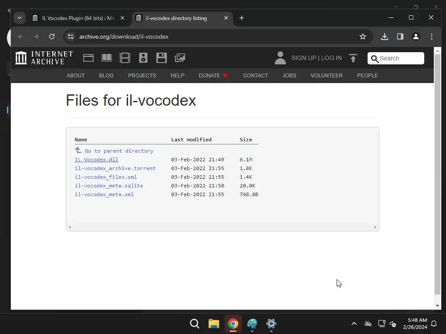Click the user avatar icon
The height and width of the screenshot is (334, 446).
(280, 58)
